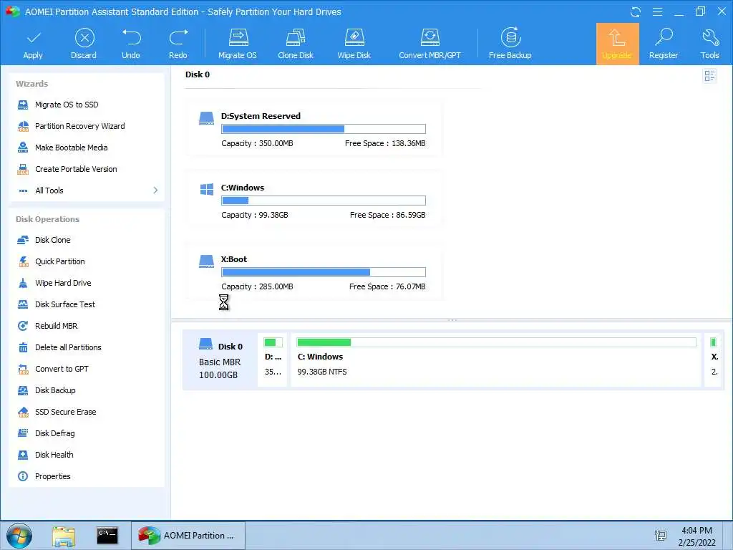Toggle the disk view layout icon
Image resolution: width=733 pixels, height=550 pixels.
(709, 76)
